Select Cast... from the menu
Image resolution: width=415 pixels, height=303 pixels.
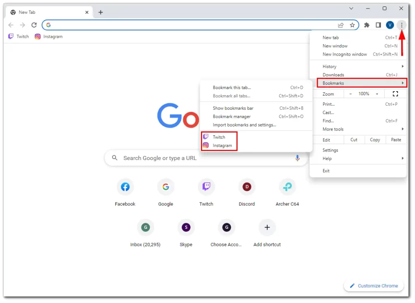[x=358, y=113]
